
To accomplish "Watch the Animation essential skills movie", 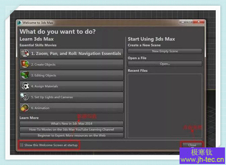I will coord(71,108).
